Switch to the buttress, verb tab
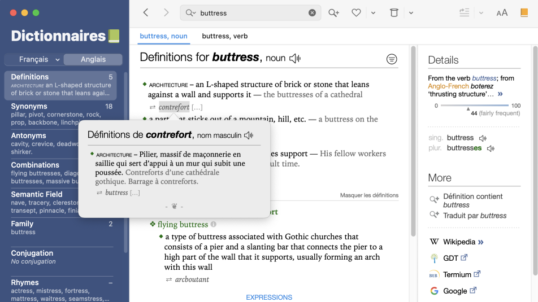The image size is (538, 302). (224, 36)
